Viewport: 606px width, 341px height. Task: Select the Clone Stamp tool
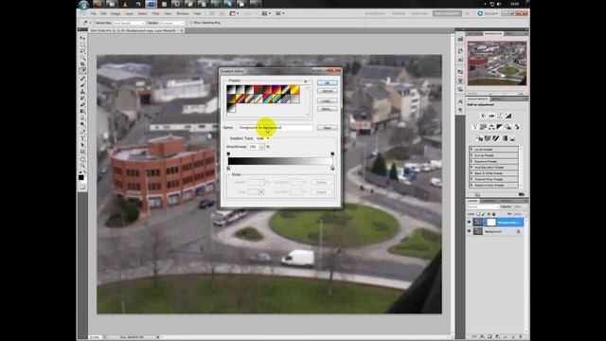(x=82, y=91)
